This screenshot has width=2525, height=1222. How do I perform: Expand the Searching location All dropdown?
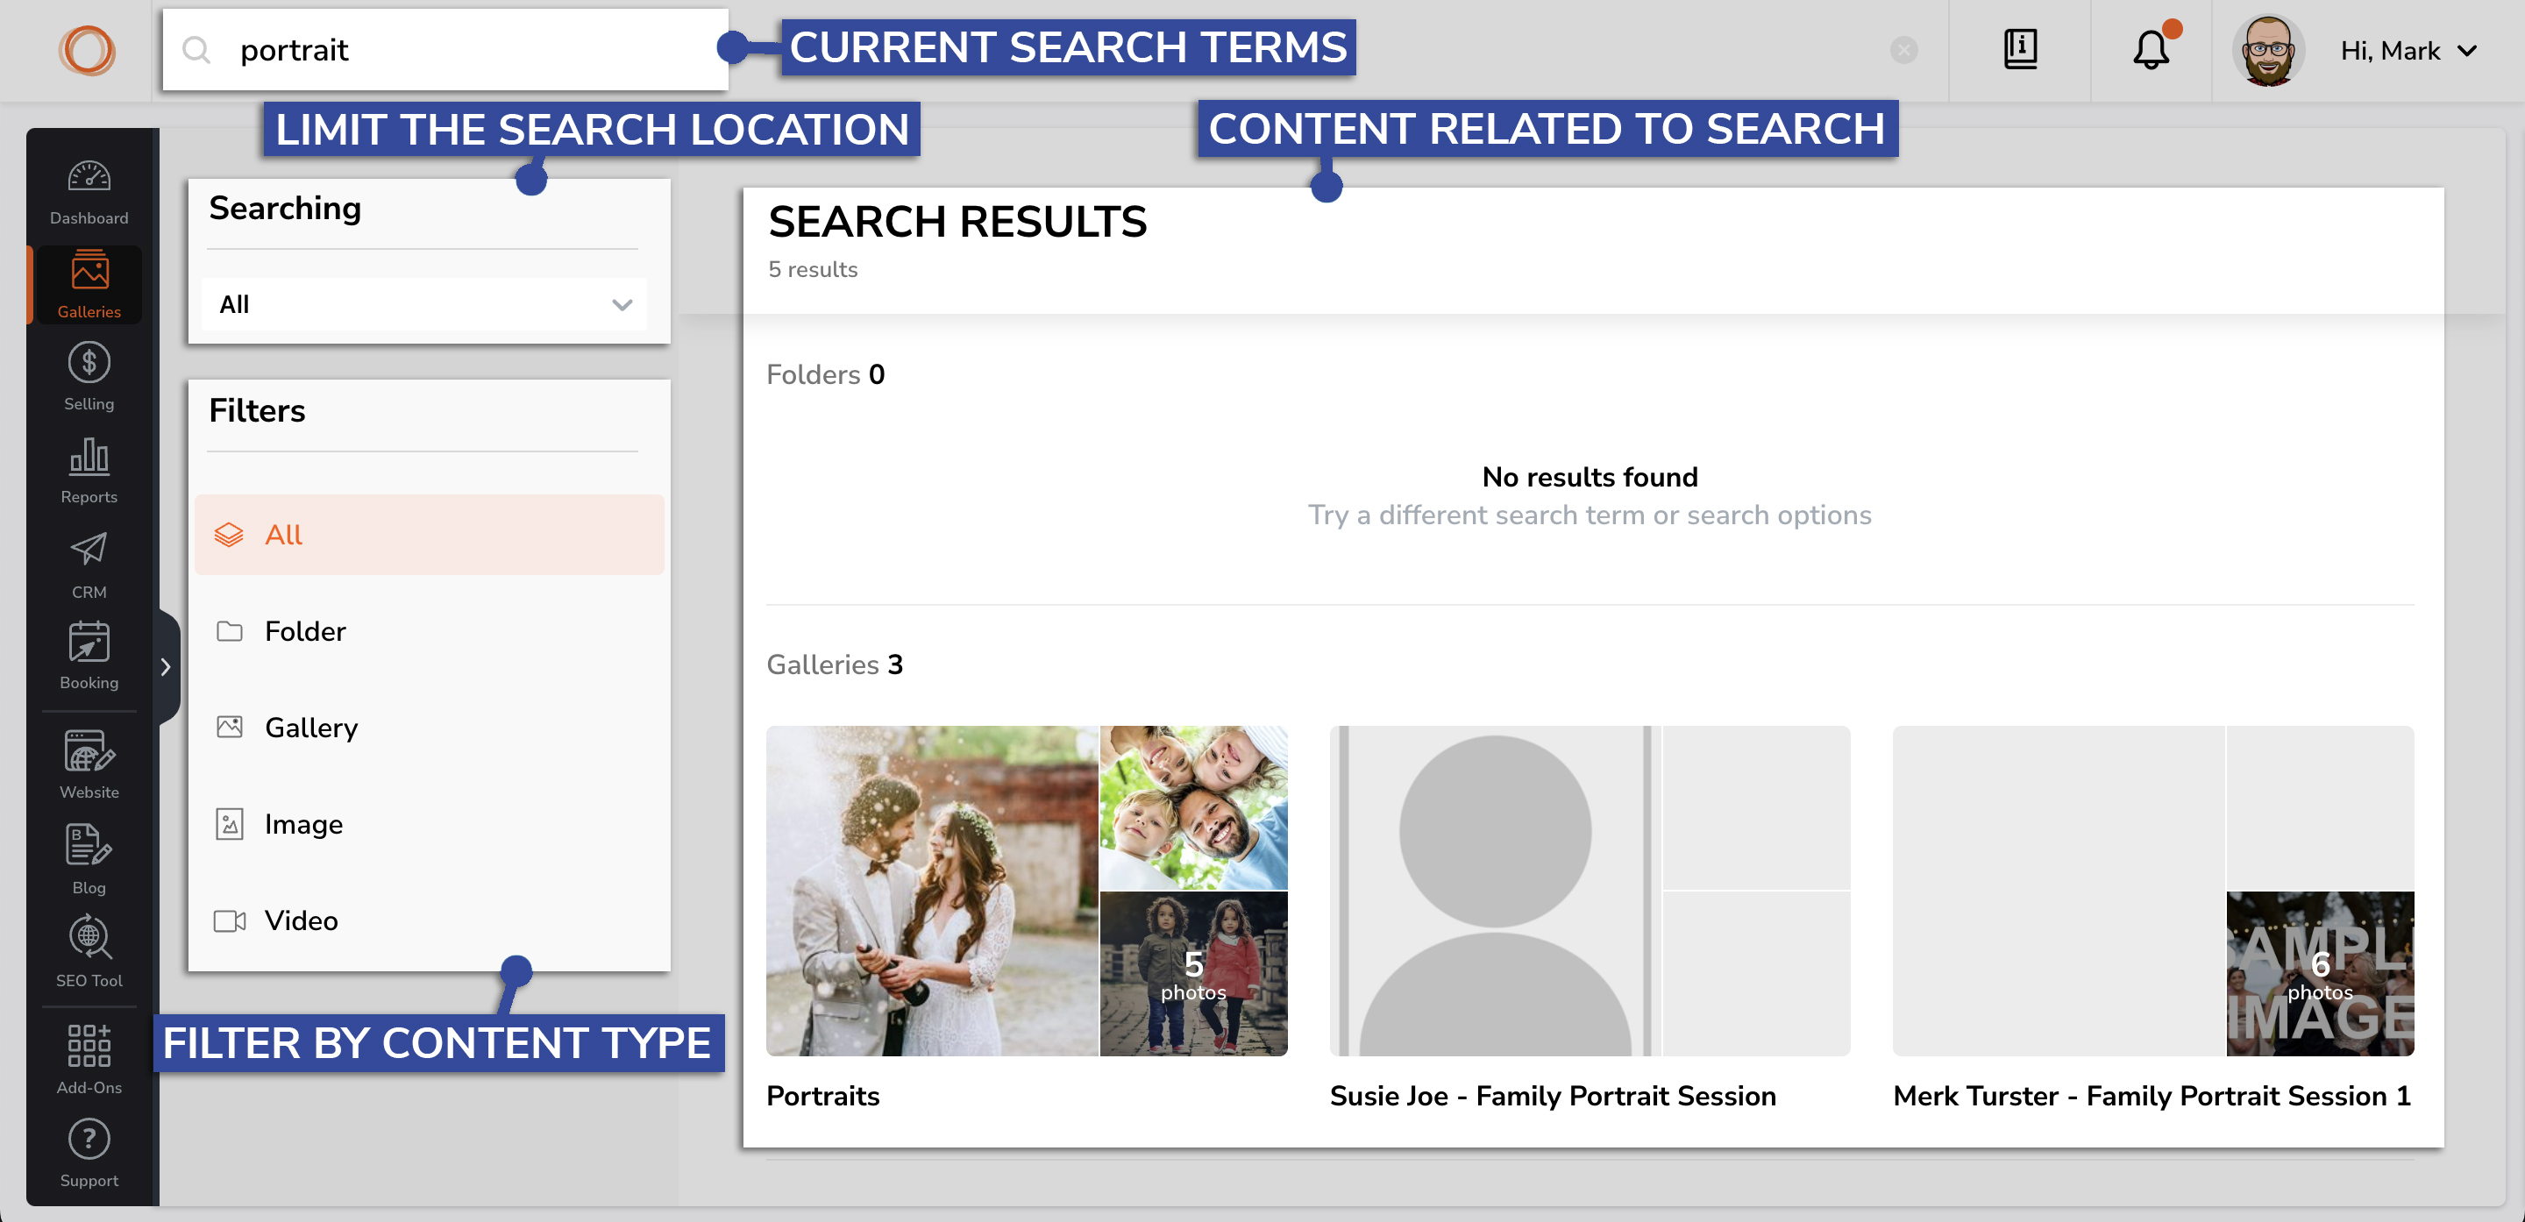pos(424,305)
